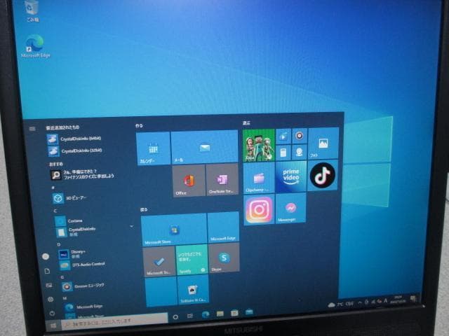
Task: Open the Skype tile
Action: pos(224,258)
